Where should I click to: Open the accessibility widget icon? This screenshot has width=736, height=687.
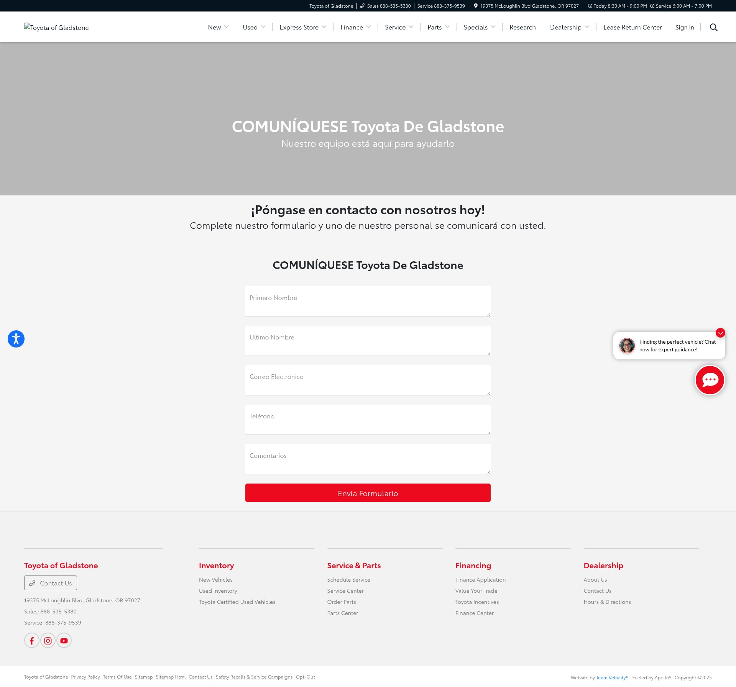click(16, 339)
